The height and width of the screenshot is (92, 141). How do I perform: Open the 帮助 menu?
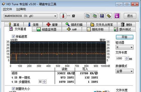click(x=21, y=9)
